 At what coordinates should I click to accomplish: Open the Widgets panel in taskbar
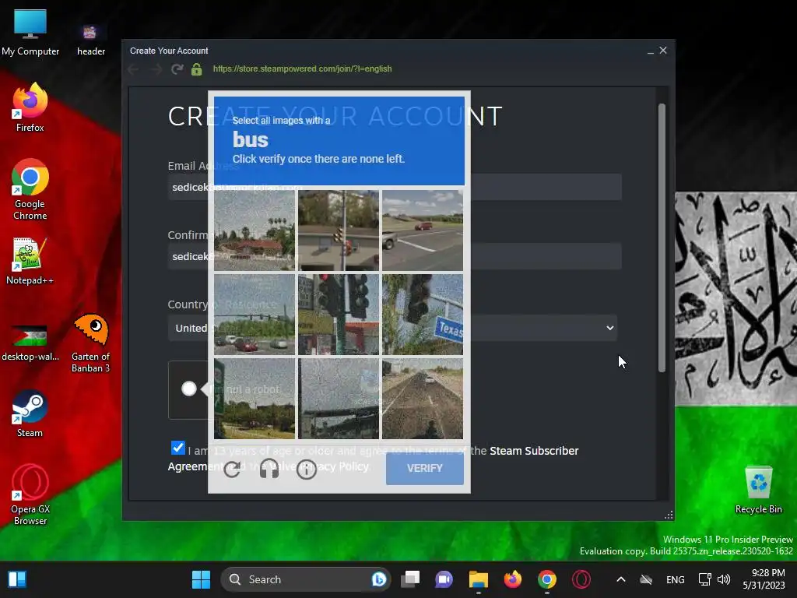click(17, 579)
